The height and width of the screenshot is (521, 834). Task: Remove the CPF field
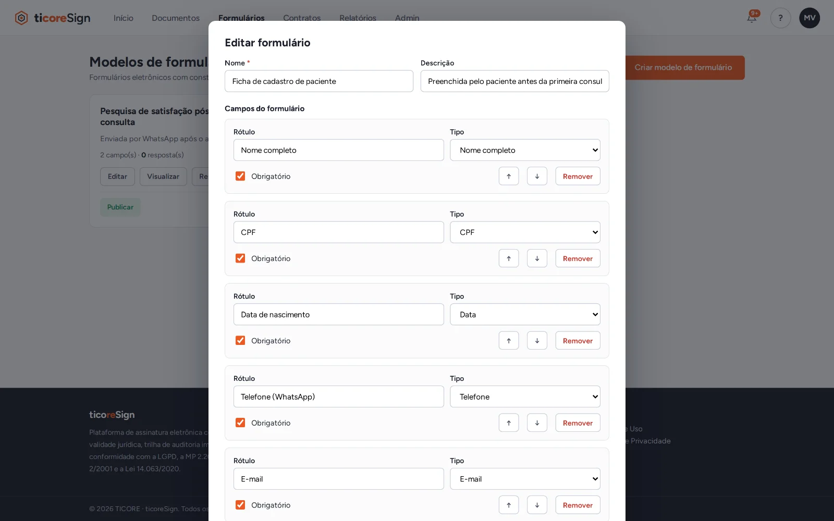click(578, 258)
